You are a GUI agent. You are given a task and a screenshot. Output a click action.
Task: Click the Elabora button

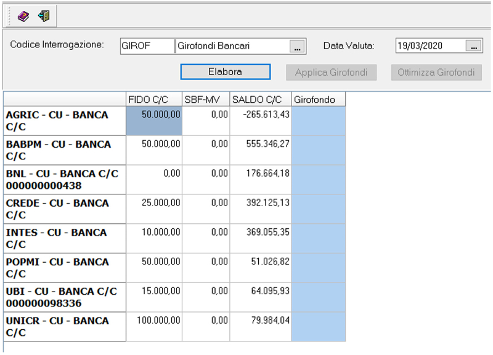click(x=225, y=72)
